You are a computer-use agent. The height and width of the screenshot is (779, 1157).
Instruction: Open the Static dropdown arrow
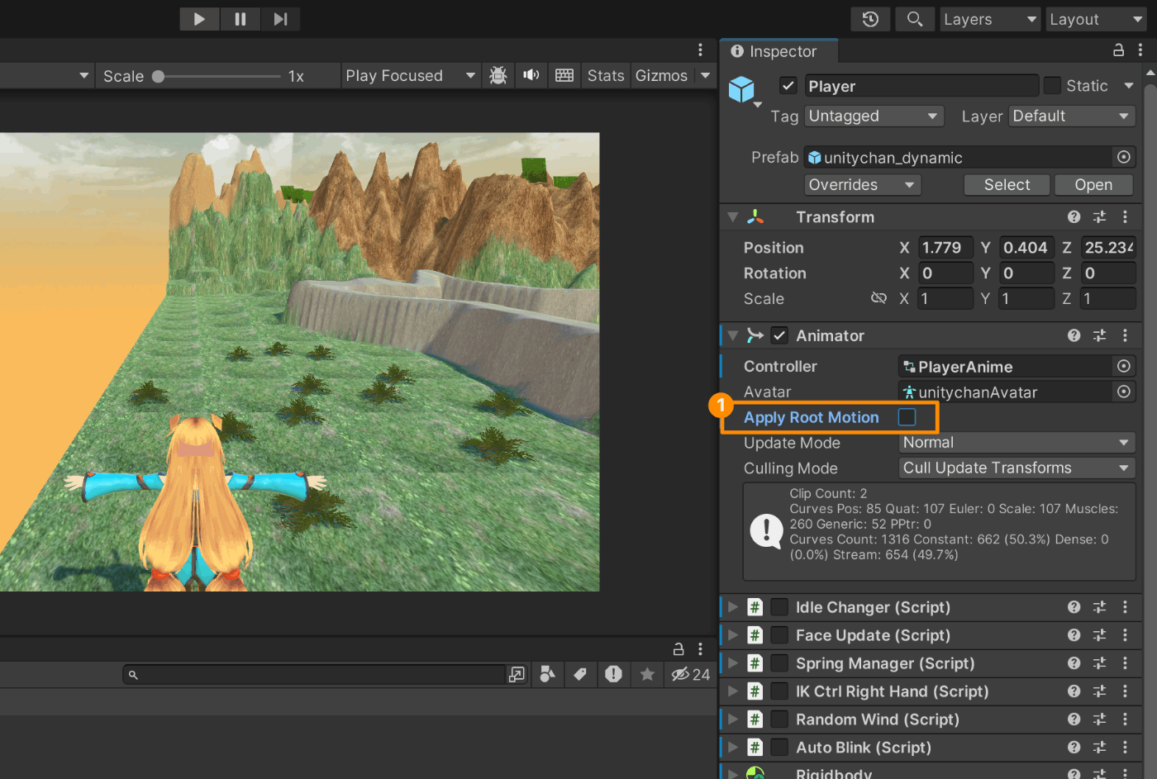1129,86
